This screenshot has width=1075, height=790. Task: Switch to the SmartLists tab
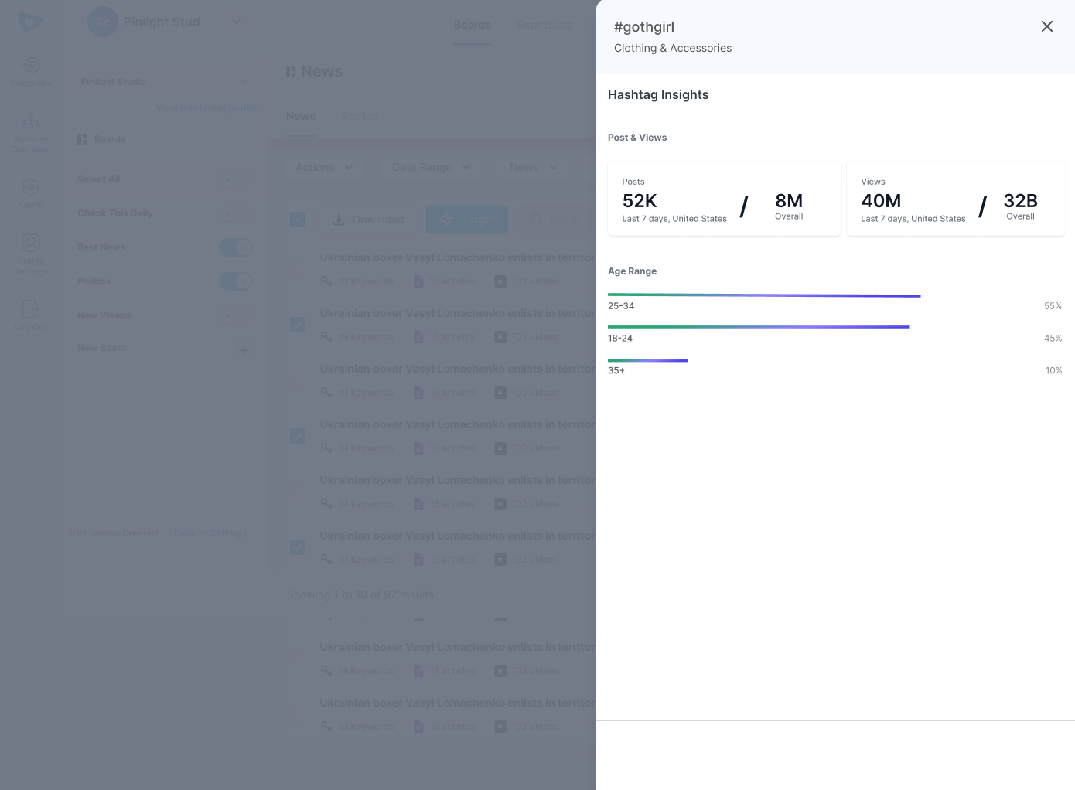tap(544, 25)
